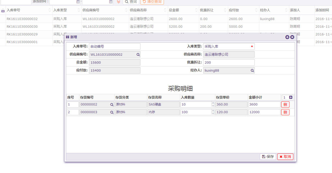Screen dimensions: 332x173
Task: Click the 清空查询 button
Action: (x=152, y=2)
